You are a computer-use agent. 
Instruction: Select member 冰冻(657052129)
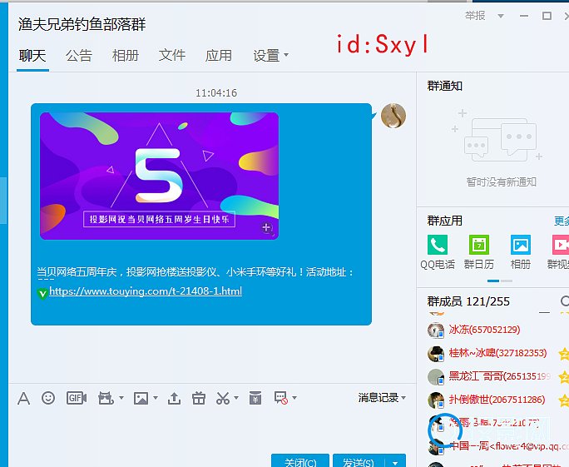coord(484,330)
